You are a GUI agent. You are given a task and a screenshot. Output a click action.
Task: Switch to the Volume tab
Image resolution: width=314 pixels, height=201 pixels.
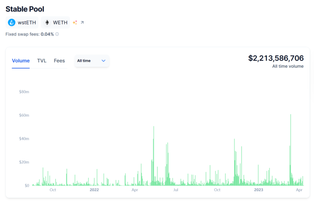[20, 61]
